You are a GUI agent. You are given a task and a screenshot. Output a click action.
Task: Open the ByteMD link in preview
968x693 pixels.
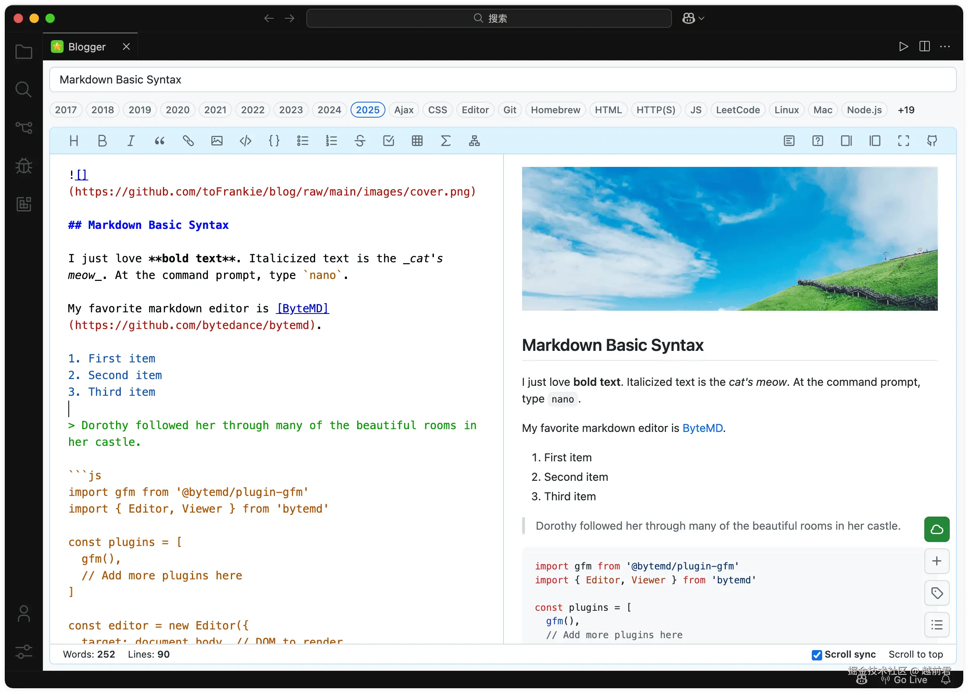pyautogui.click(x=702, y=428)
